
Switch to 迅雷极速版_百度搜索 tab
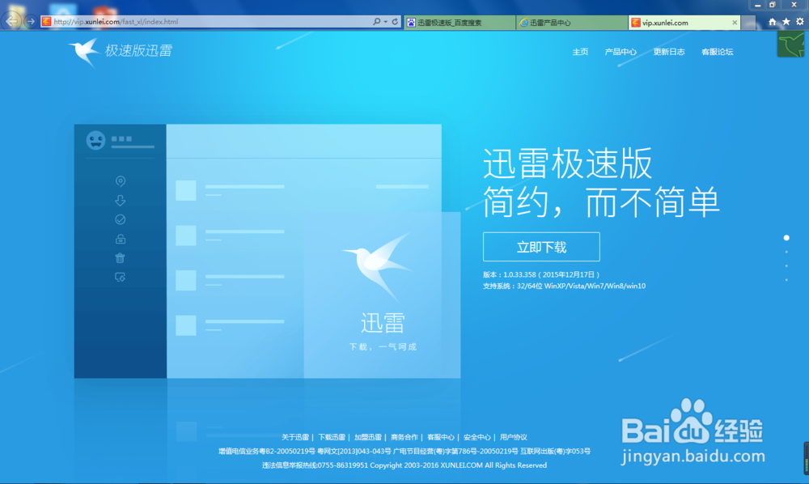(x=460, y=23)
